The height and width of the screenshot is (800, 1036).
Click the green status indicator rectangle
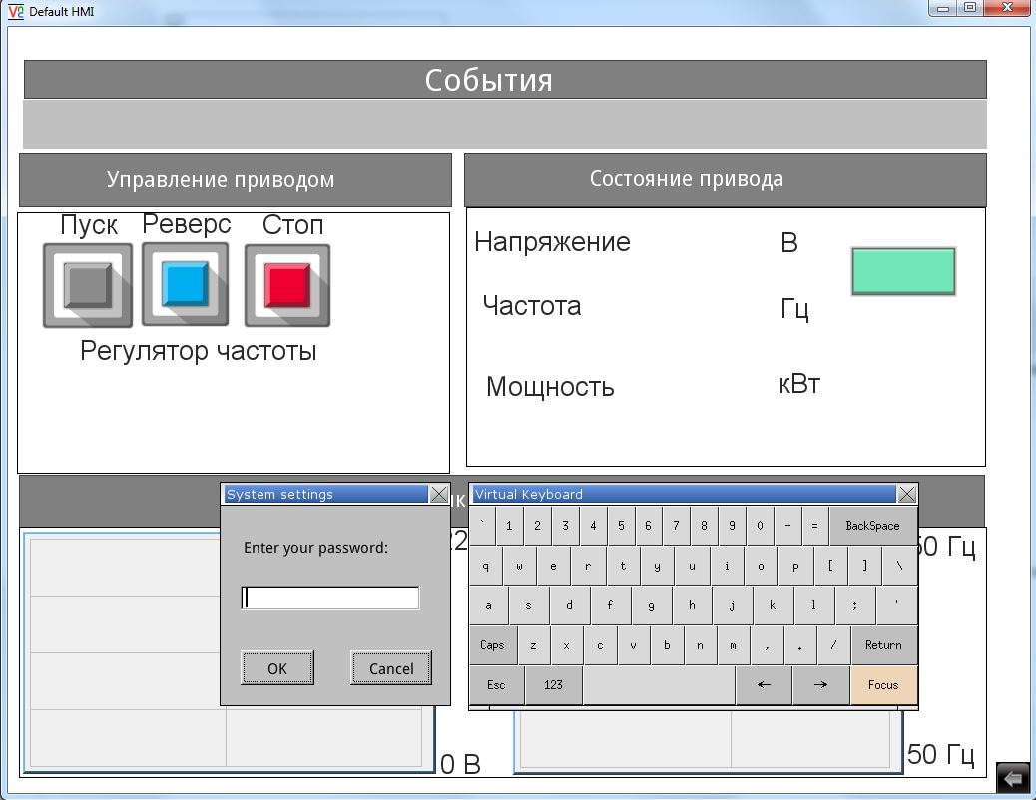coord(902,272)
